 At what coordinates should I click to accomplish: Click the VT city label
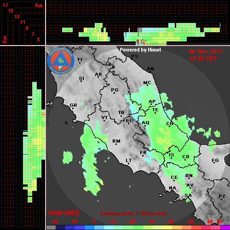104,118
